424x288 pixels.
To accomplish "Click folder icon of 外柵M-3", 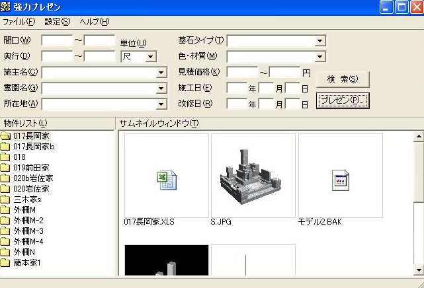I will (5, 231).
